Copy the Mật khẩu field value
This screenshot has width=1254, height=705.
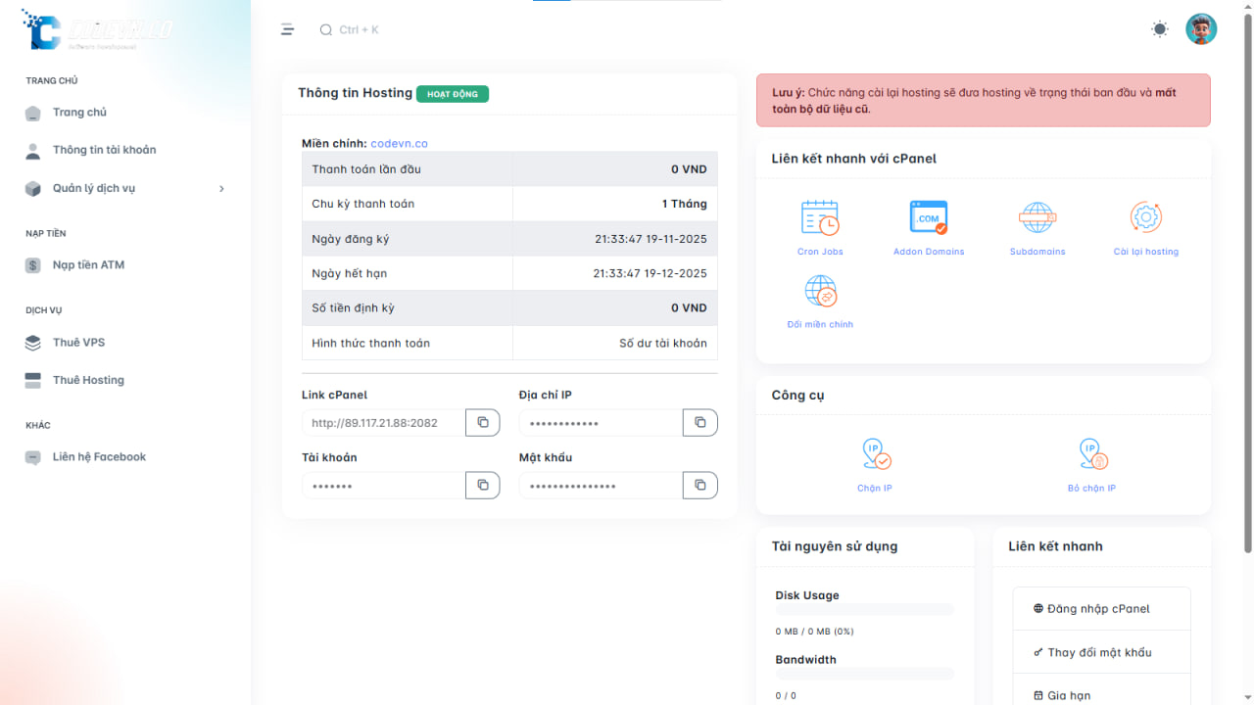click(x=699, y=486)
